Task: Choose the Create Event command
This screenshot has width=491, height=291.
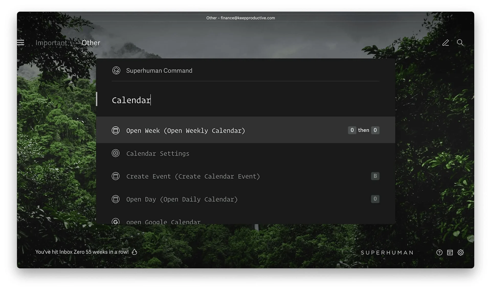Action: tap(193, 176)
